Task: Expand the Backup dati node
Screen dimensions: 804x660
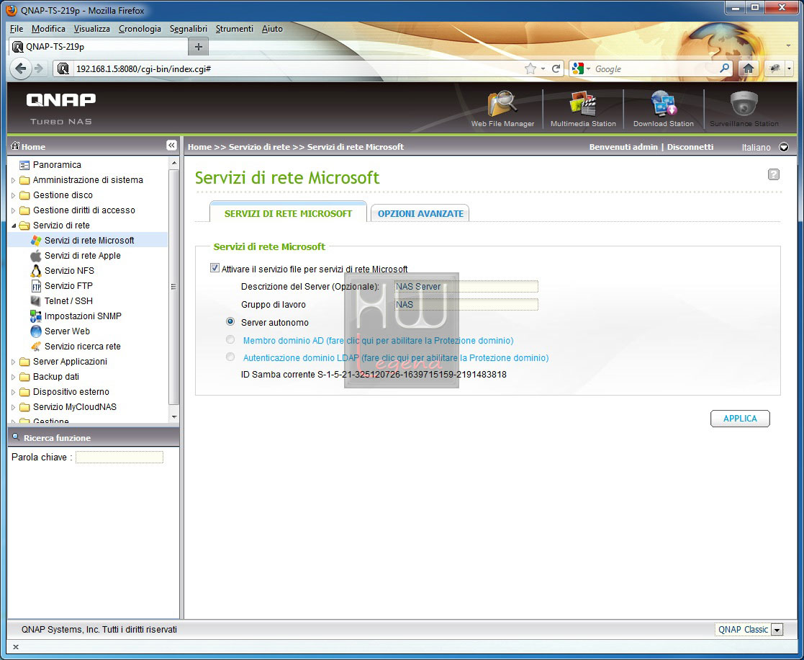Action: tap(14, 377)
